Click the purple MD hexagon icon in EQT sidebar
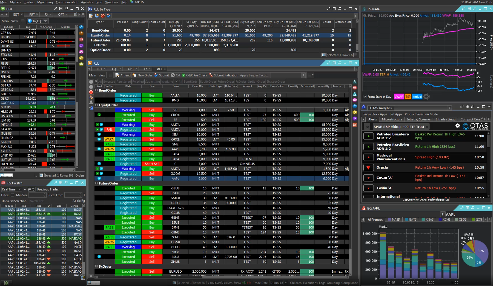This screenshot has width=493, height=286. [81, 52]
